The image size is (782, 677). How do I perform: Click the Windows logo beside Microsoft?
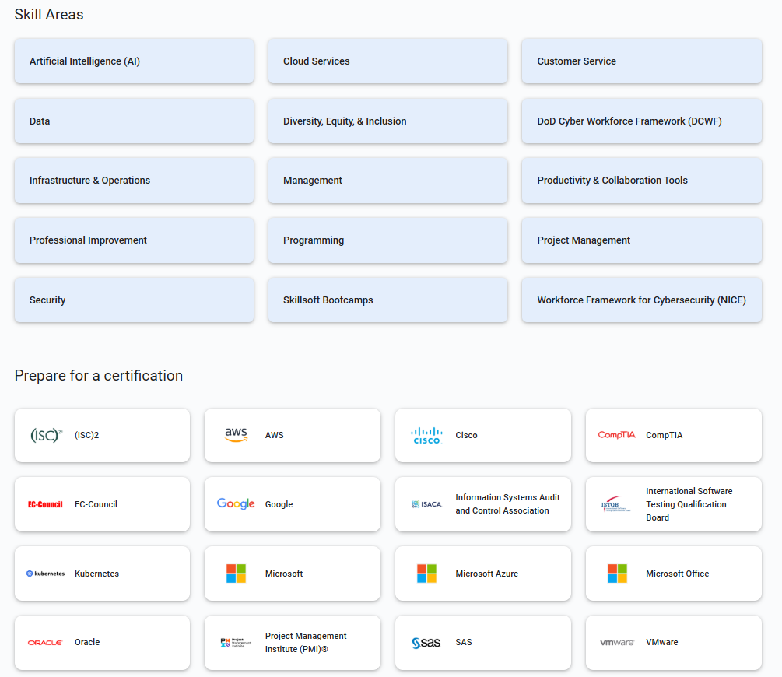(x=236, y=574)
